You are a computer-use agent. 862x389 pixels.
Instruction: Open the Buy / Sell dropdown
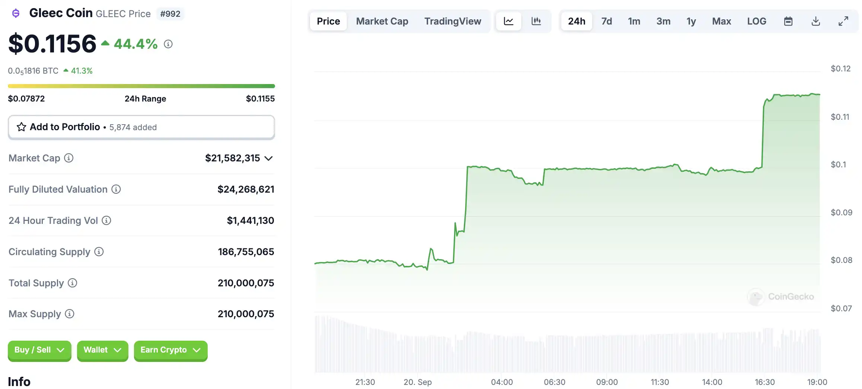(x=39, y=350)
